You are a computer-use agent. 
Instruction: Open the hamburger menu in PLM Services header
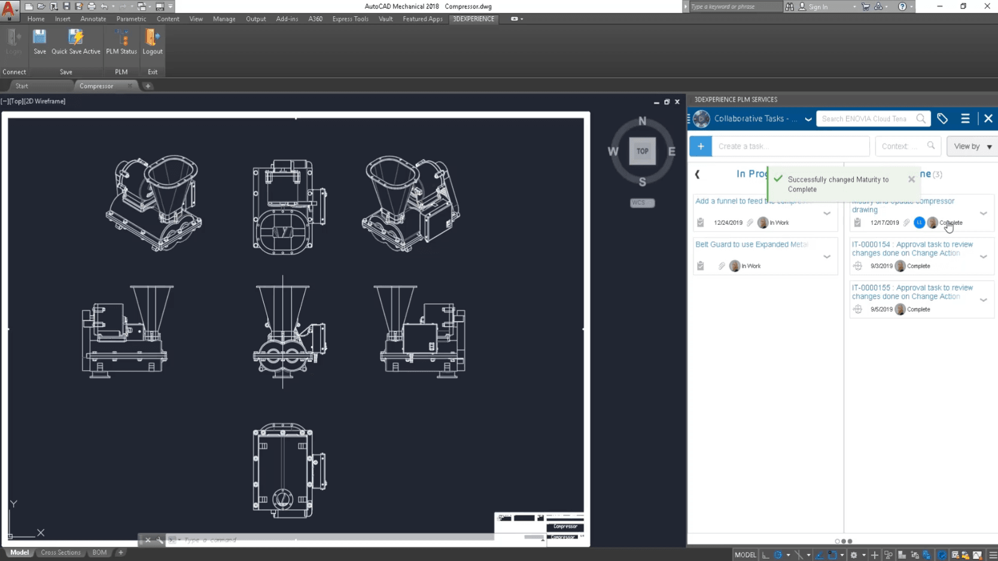point(965,118)
